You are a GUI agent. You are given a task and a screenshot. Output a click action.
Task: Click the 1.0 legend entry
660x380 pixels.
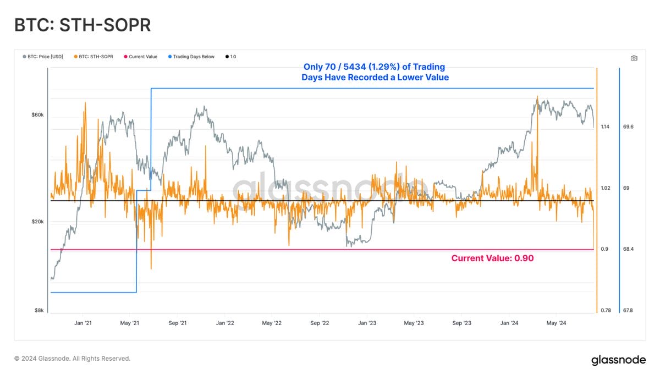point(231,56)
